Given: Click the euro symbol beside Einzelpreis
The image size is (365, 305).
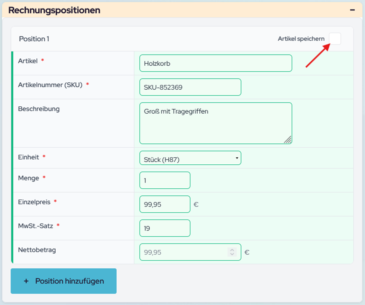Looking at the screenshot, I should point(196,204).
